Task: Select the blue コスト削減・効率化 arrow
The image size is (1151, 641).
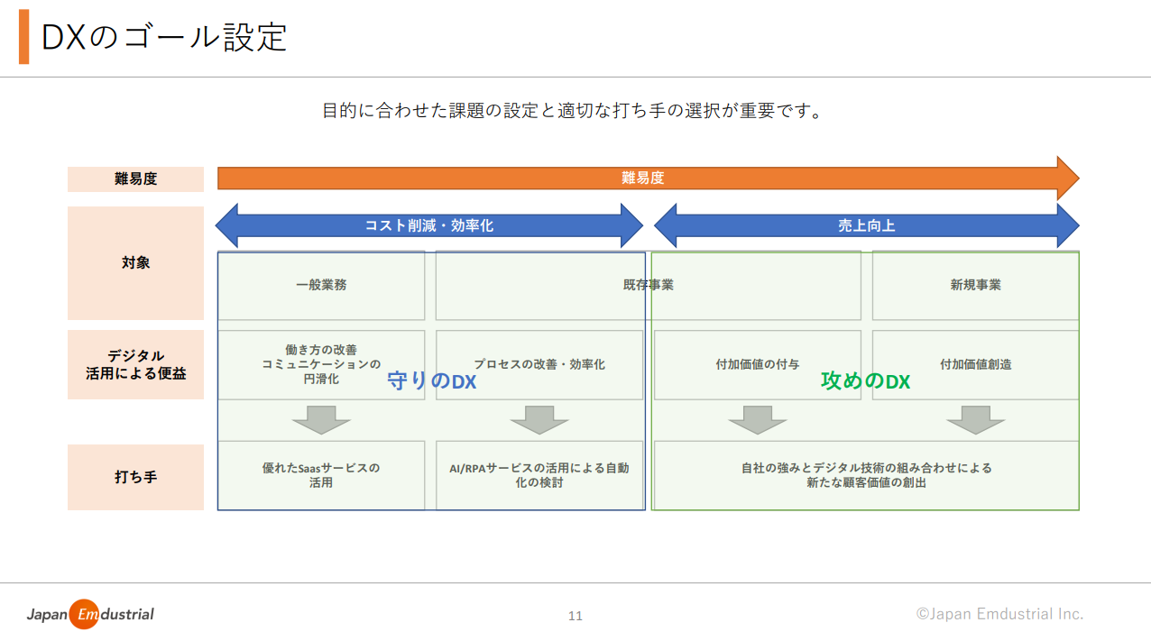Action: coord(428,225)
